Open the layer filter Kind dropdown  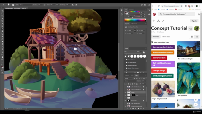point(128,78)
